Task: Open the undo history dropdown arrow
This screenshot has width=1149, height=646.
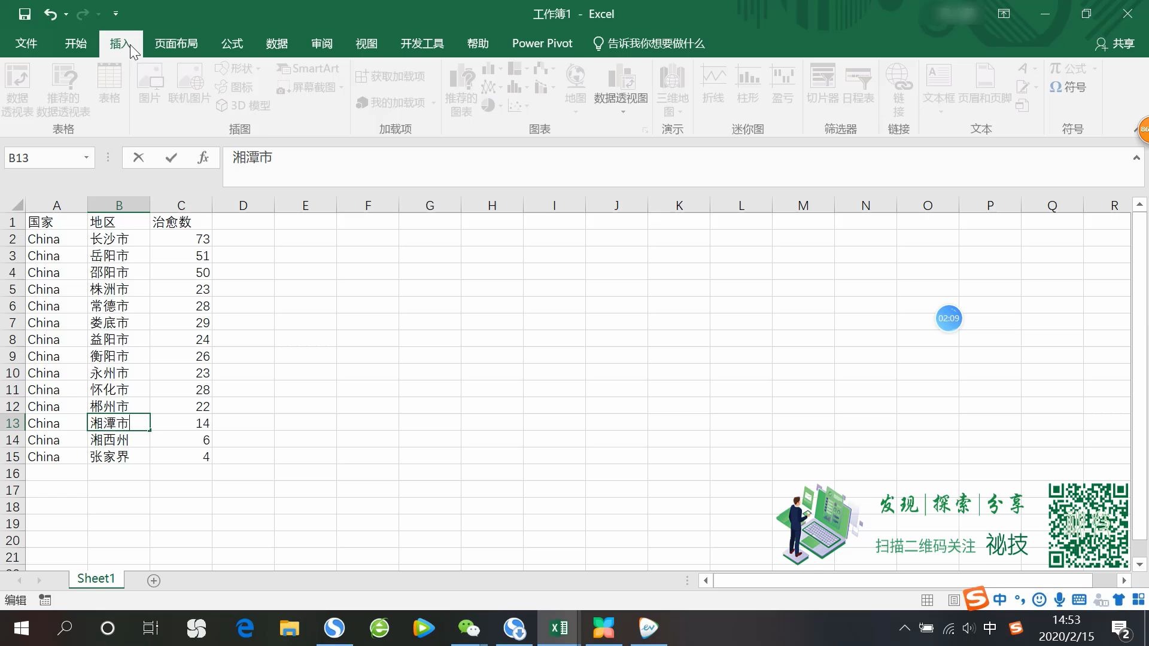Action: tap(66, 14)
